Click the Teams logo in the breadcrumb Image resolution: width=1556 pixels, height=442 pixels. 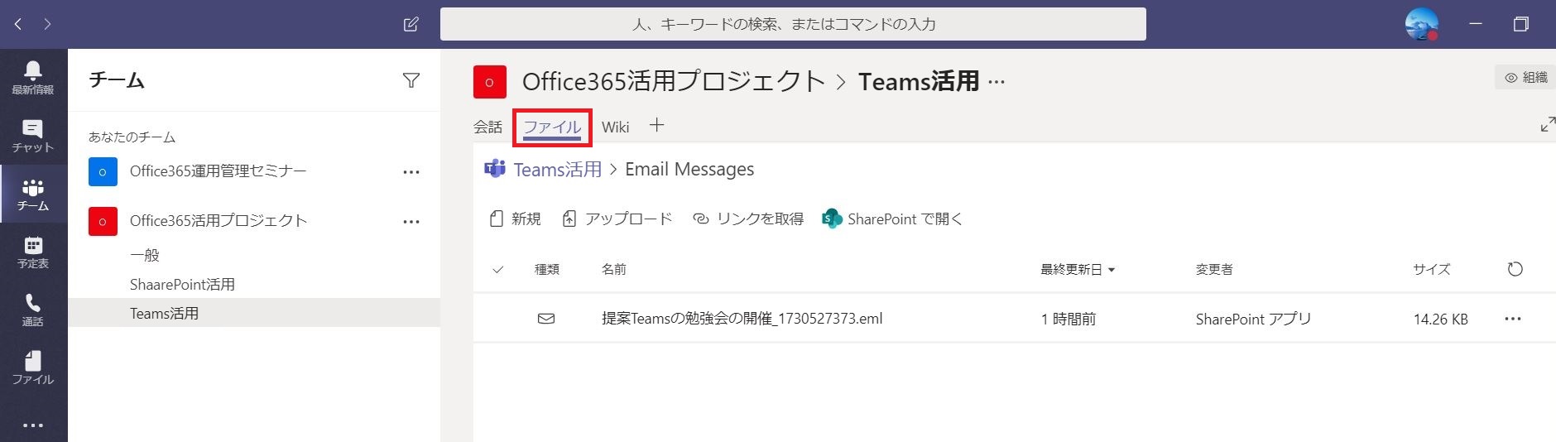[x=494, y=169]
